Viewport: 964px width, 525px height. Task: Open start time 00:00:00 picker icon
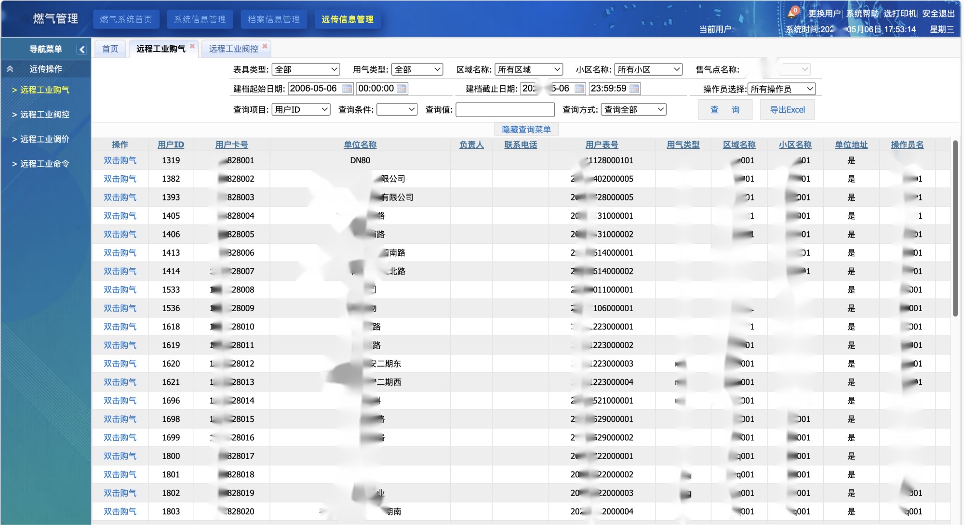coord(402,89)
